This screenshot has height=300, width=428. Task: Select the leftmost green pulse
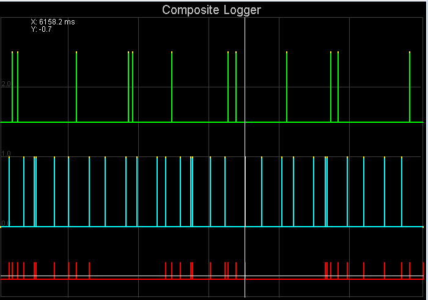(x=12, y=86)
